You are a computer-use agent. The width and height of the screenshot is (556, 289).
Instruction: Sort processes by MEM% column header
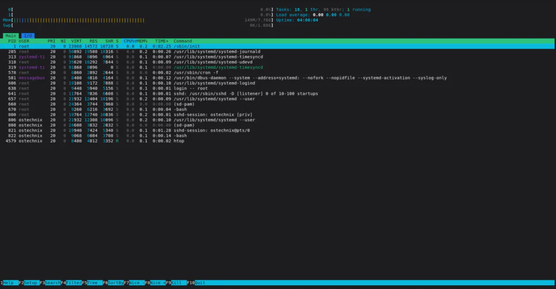(142, 41)
